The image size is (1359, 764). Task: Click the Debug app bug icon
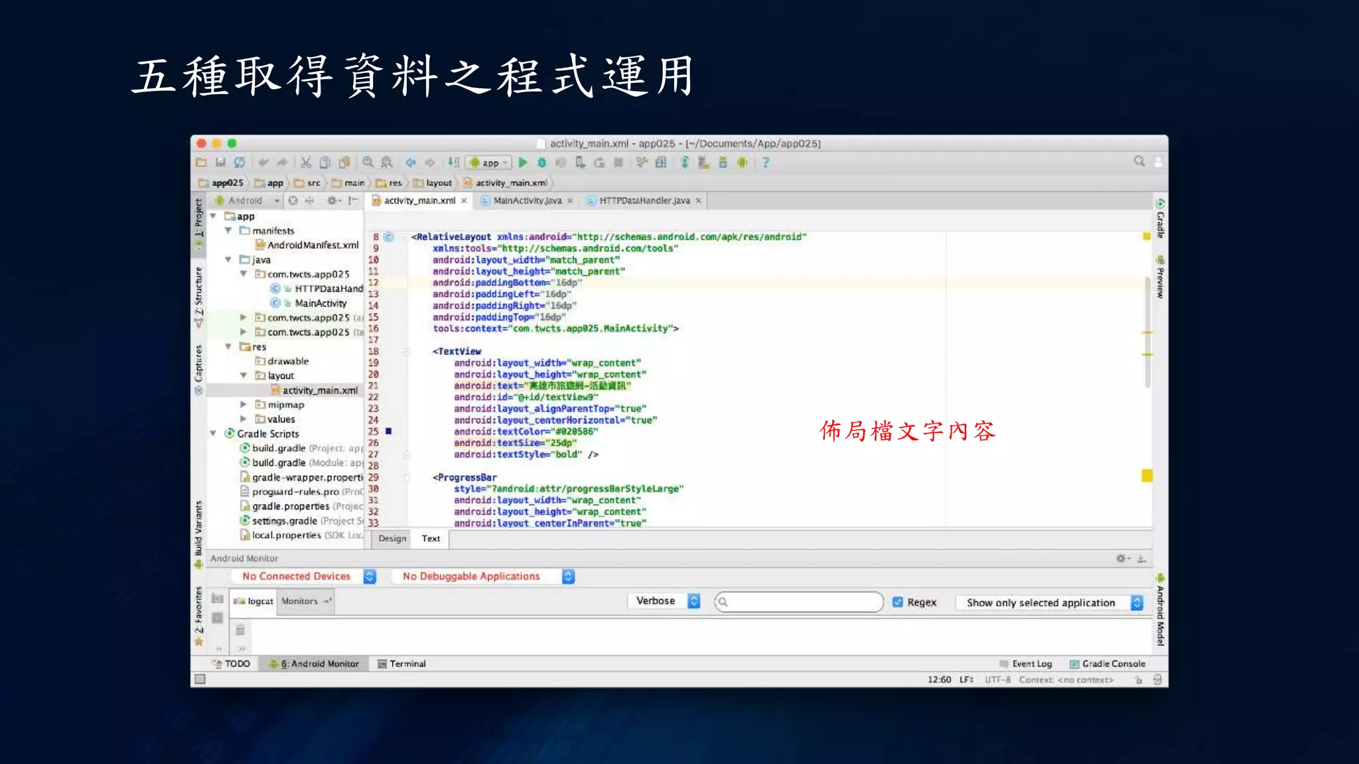(541, 162)
